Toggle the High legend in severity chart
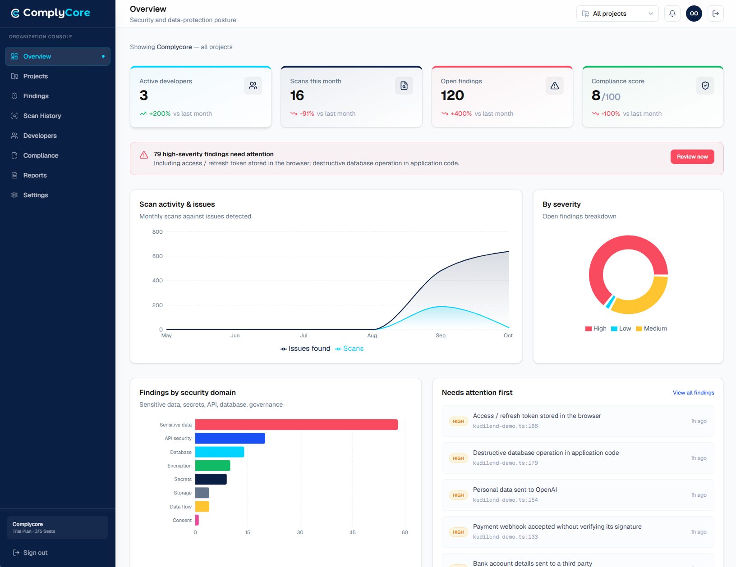This screenshot has width=736, height=567. (x=596, y=329)
